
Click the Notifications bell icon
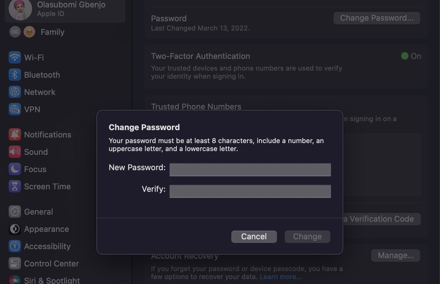pyautogui.click(x=15, y=135)
